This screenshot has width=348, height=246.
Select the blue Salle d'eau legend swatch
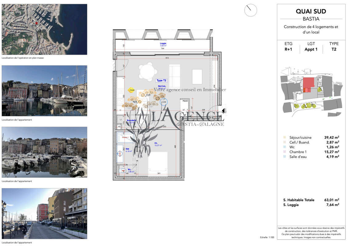coord(284,157)
